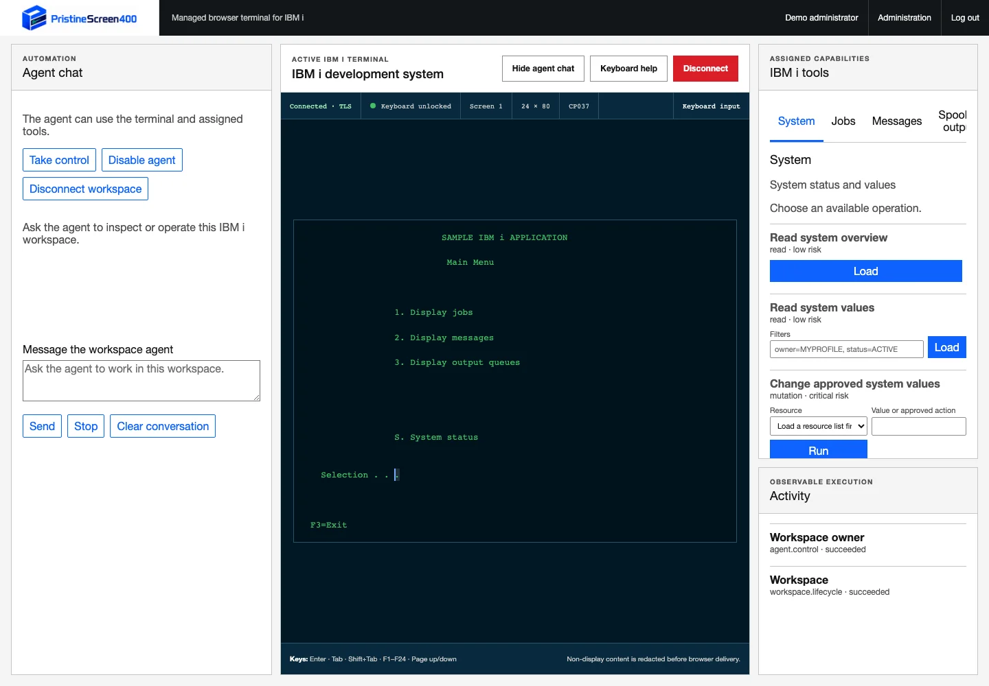Click the Screen 1 status entry
This screenshot has width=989, height=686.
[x=486, y=106]
